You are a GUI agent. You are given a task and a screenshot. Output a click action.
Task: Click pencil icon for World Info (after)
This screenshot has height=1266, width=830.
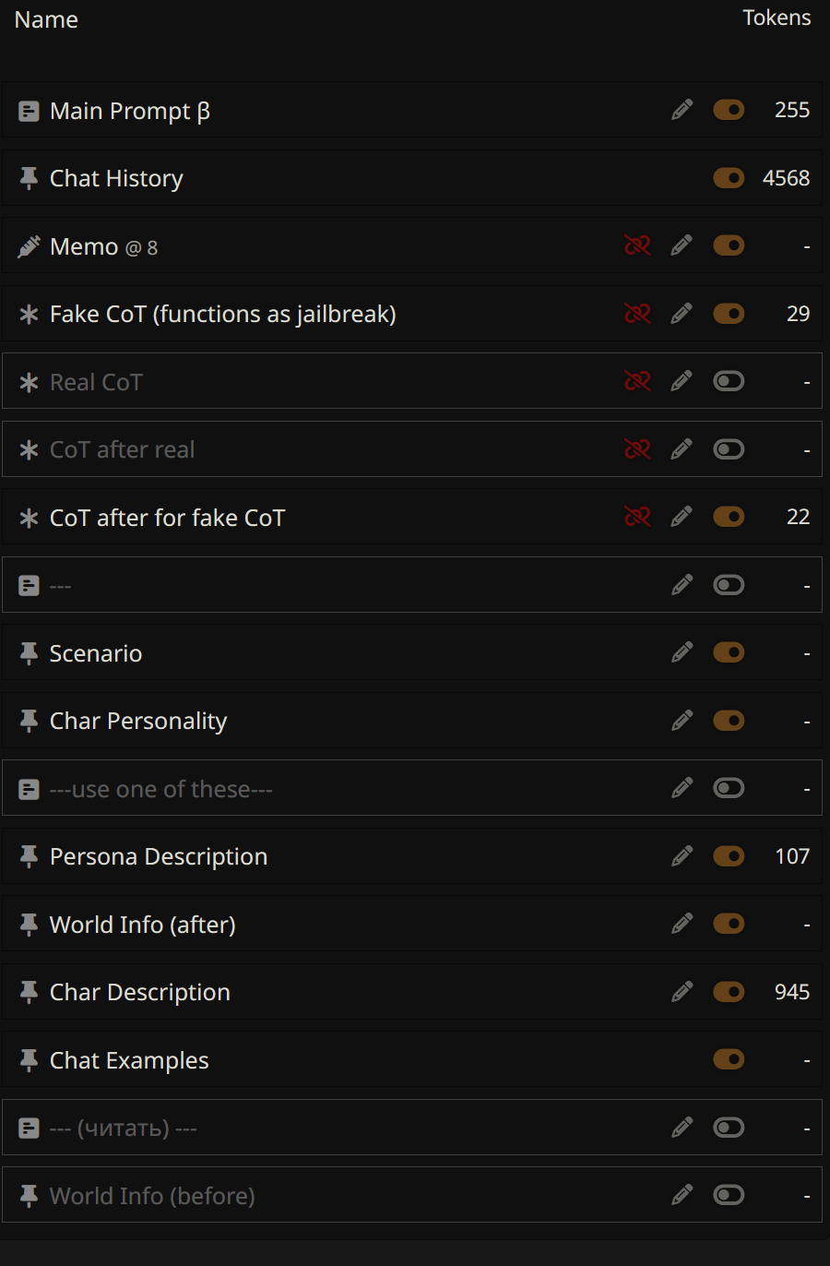click(682, 924)
